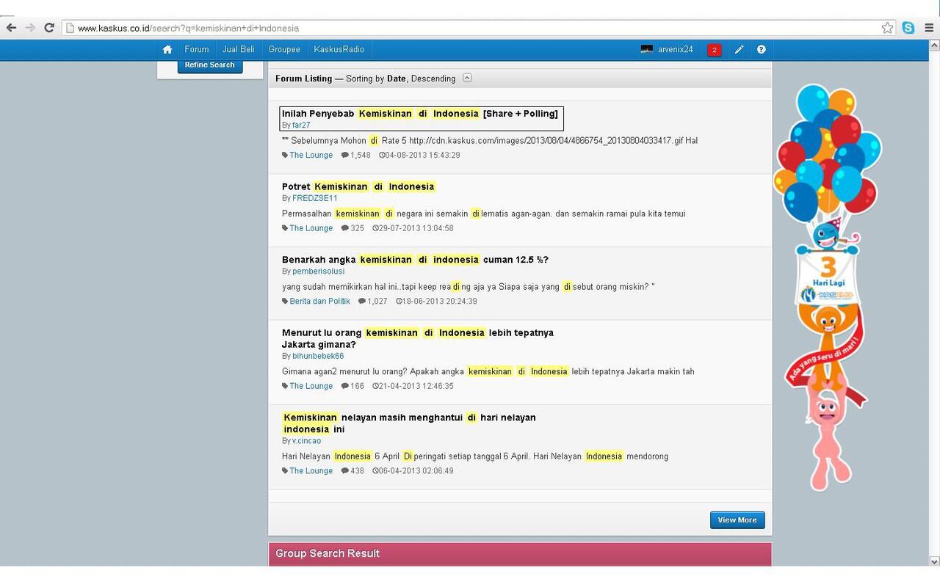Open The Lounge tag under far27's thread
The height and width of the screenshot is (587, 940).
(x=311, y=155)
